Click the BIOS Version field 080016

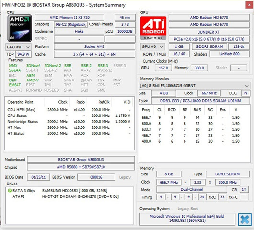tap(96, 177)
